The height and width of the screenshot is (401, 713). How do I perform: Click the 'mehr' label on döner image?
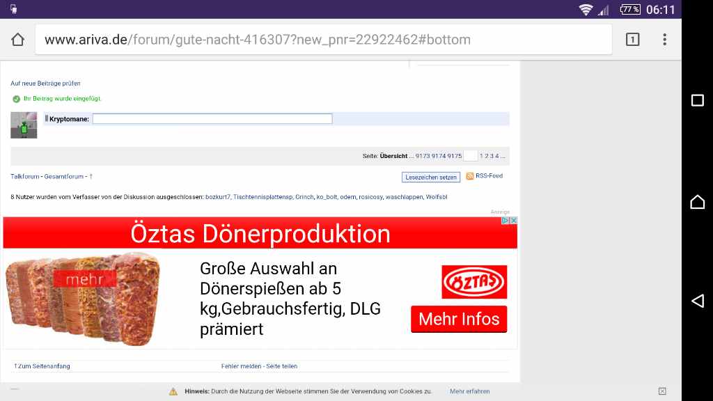[84, 278]
